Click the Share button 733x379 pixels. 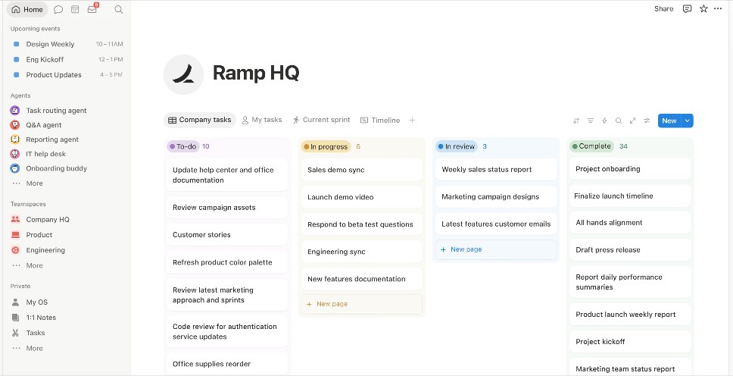(664, 9)
